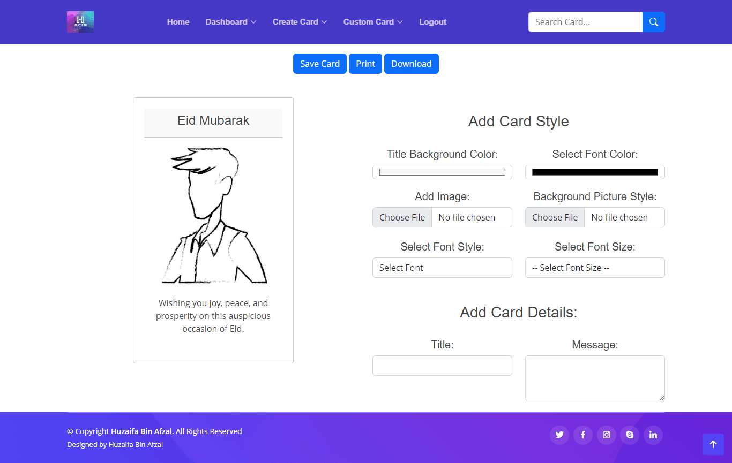Open the Instagram social link
The width and height of the screenshot is (732, 463).
(x=607, y=435)
